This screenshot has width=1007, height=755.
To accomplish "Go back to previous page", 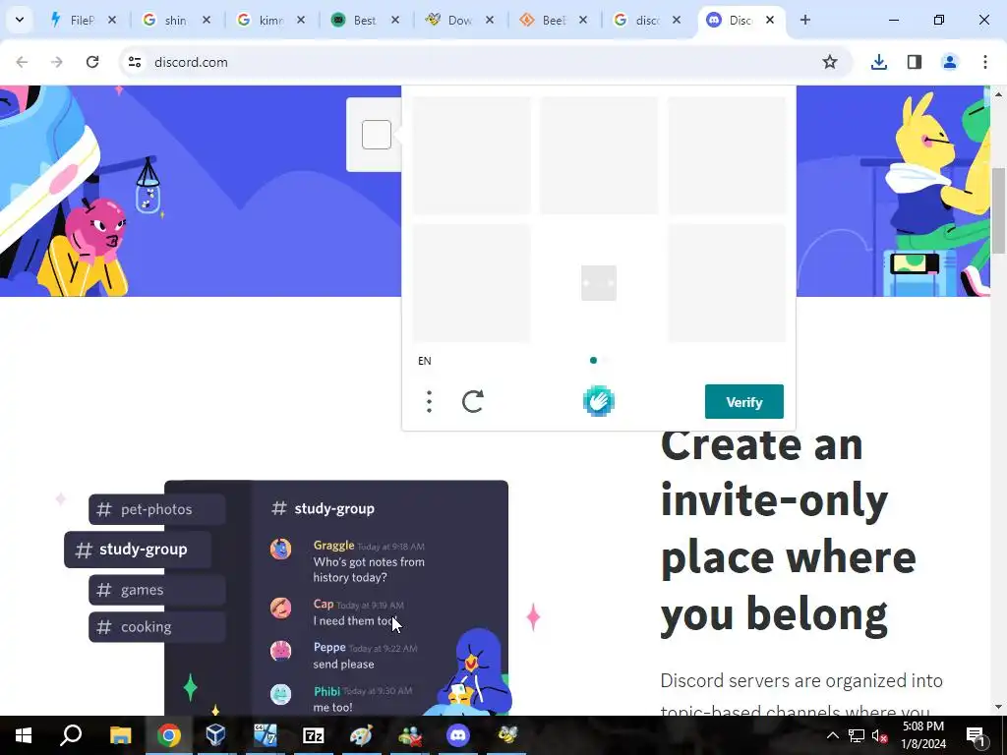I will tap(22, 62).
